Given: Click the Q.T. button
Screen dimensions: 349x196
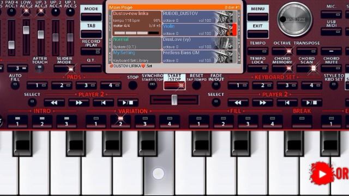Looking at the screenshot, I should (91, 68).
